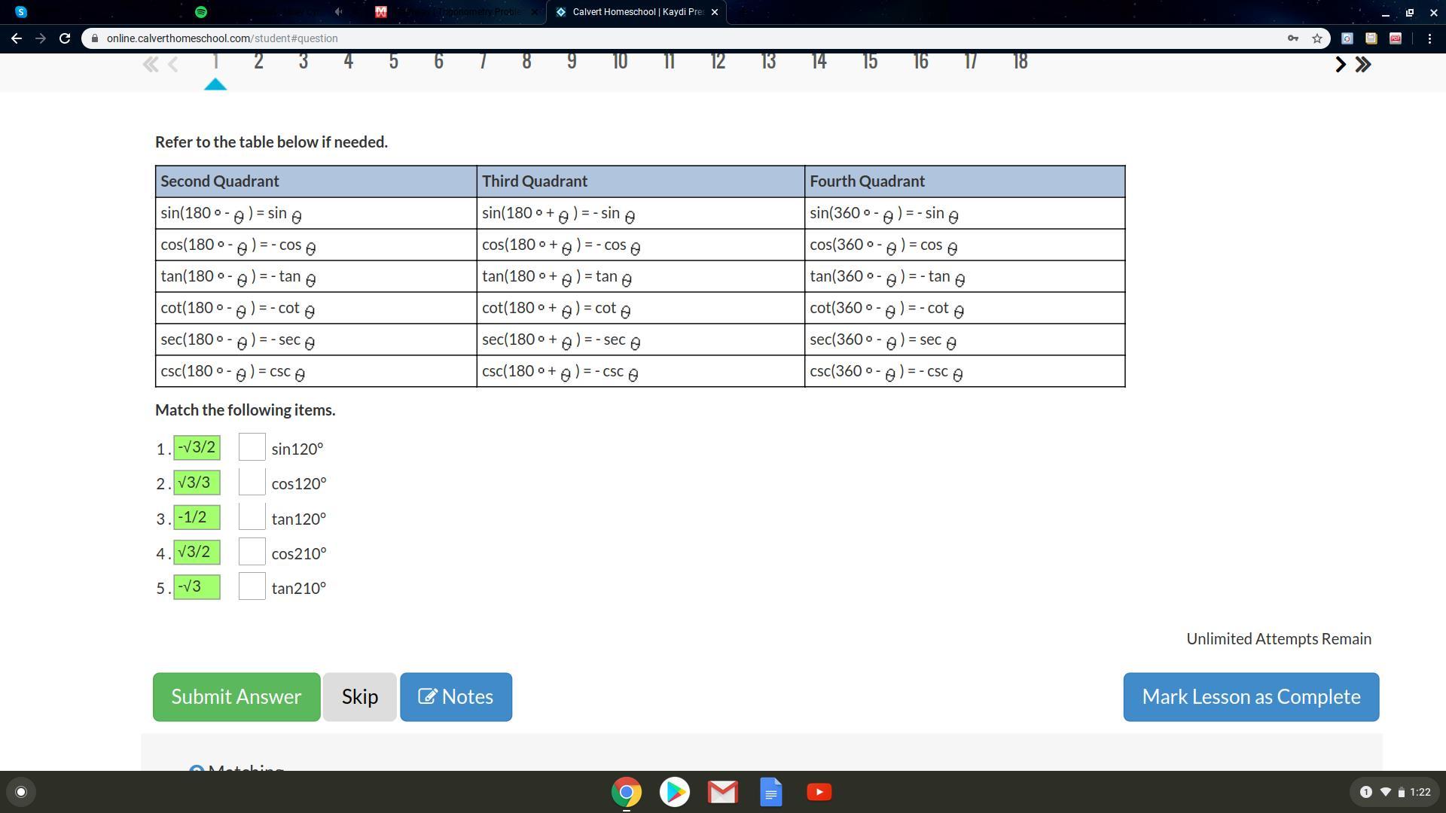This screenshot has height=813, width=1446.
Task: Launch Gmail from the shelf
Action: coord(722,792)
